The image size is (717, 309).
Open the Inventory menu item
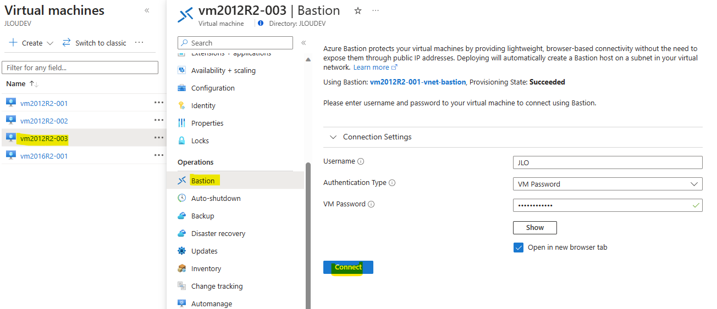(206, 268)
